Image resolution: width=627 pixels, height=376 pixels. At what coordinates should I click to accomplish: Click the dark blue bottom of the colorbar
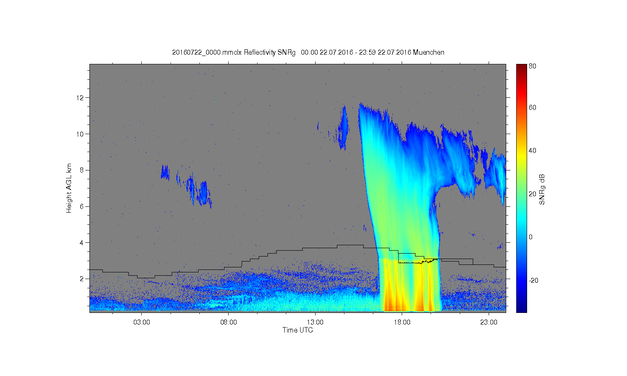[x=521, y=308]
